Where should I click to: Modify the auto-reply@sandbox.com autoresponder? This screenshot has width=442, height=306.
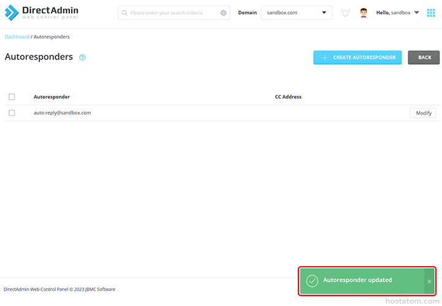click(423, 113)
